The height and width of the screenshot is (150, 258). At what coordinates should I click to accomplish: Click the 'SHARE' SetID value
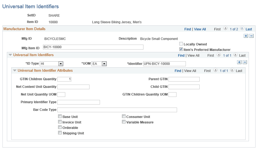click(54, 16)
